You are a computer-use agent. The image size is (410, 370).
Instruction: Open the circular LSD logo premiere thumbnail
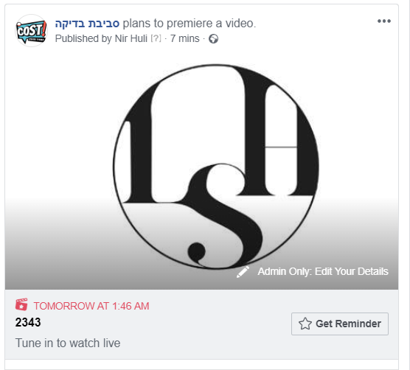tap(216, 167)
